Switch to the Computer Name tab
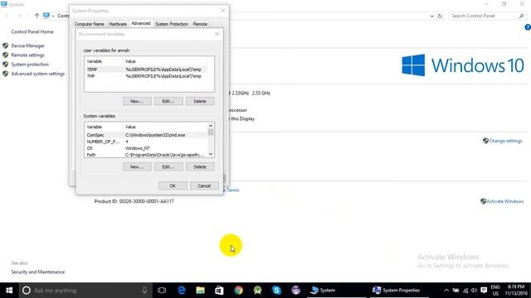 pos(89,24)
